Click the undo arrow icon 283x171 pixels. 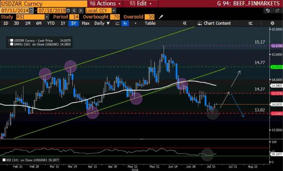[267, 11]
